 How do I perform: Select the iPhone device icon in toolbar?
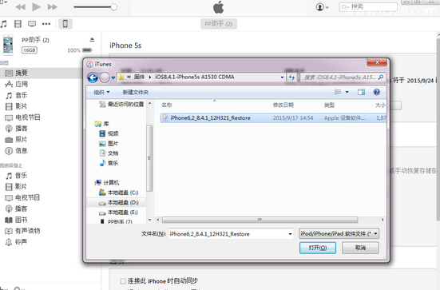[x=65, y=24]
